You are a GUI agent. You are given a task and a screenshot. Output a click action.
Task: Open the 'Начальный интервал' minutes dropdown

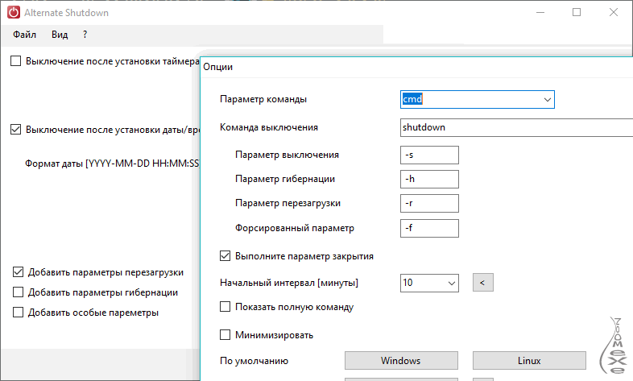point(450,283)
